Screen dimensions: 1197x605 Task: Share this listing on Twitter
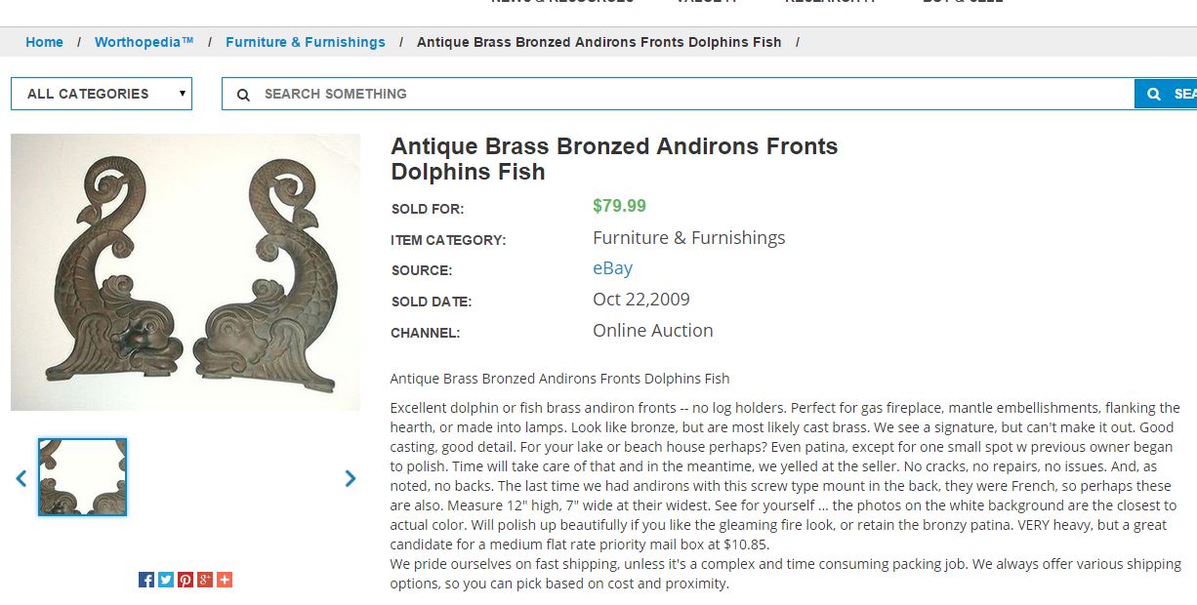pyautogui.click(x=166, y=580)
